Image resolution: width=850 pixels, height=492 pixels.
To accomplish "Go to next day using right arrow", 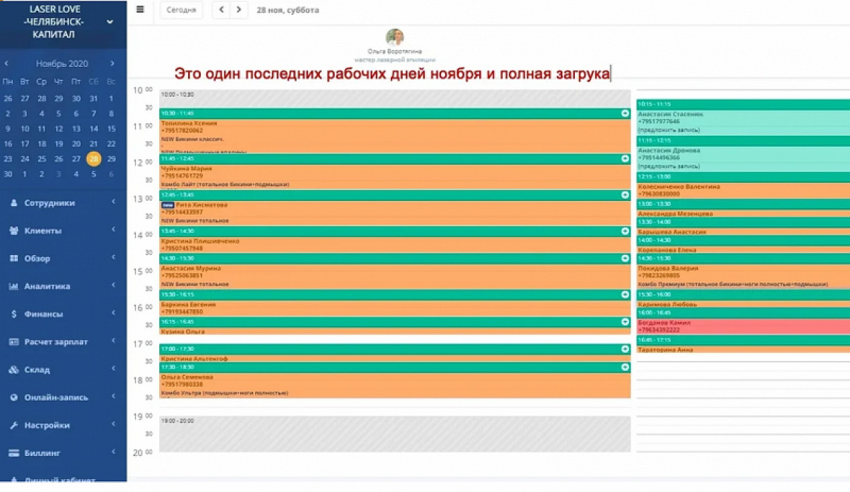I will [239, 10].
